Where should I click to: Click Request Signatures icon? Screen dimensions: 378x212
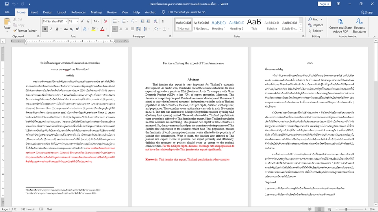[359, 26]
